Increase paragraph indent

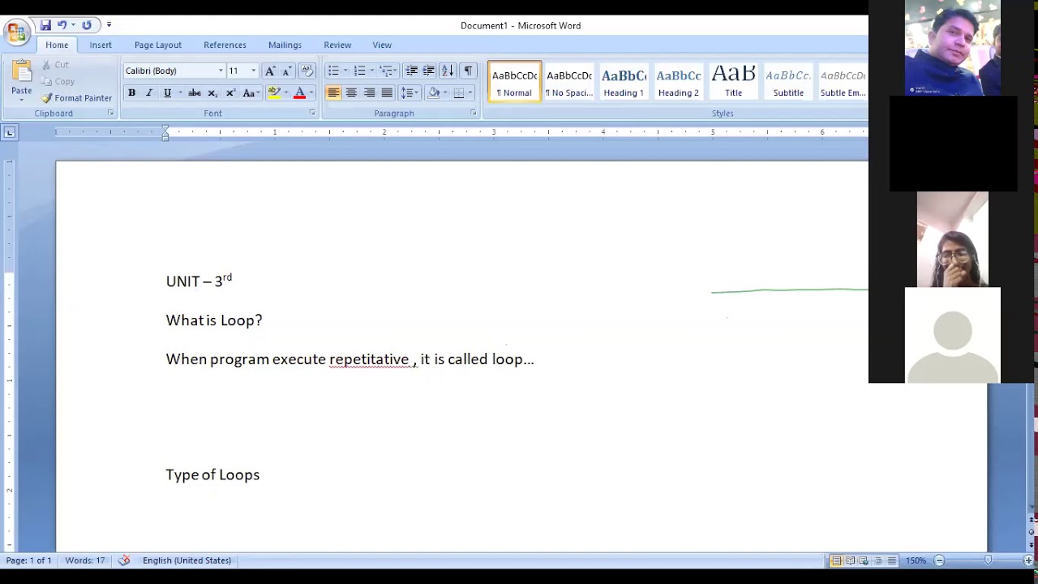428,71
